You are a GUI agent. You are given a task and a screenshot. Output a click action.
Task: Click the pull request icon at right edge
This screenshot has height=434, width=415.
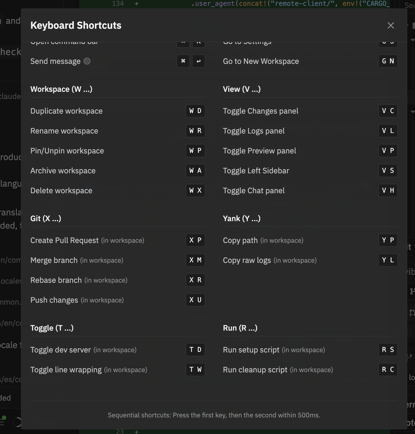click(x=412, y=313)
